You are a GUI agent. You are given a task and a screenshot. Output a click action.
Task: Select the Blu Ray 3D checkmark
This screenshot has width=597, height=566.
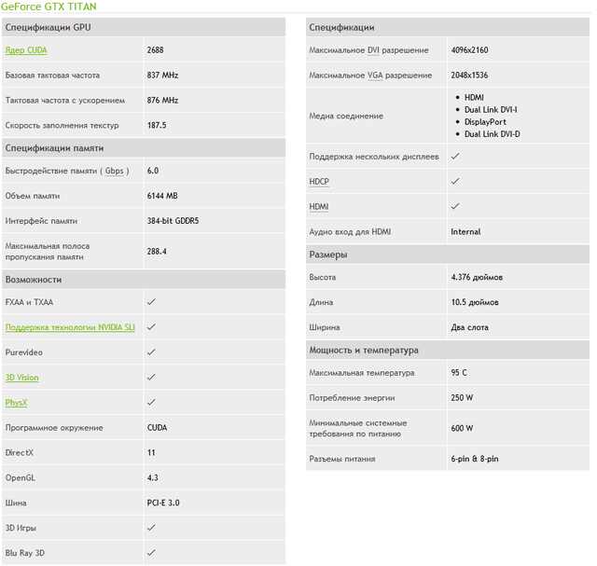tap(151, 553)
